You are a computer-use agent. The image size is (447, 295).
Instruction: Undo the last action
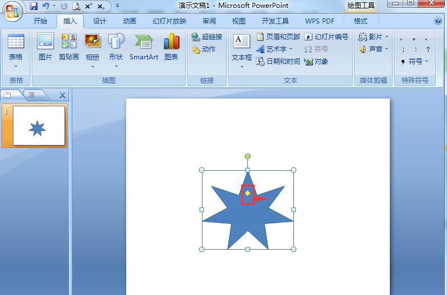(45, 6)
